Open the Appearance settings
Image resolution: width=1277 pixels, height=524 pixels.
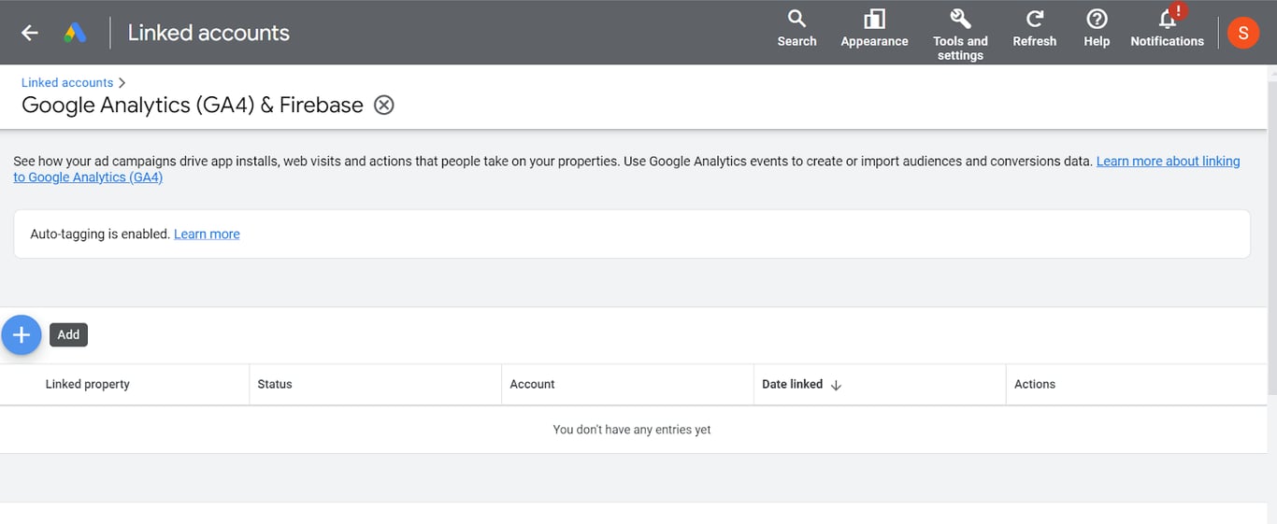(x=874, y=29)
